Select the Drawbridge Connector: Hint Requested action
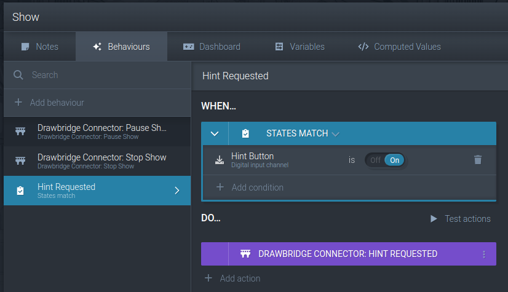 [349, 254]
